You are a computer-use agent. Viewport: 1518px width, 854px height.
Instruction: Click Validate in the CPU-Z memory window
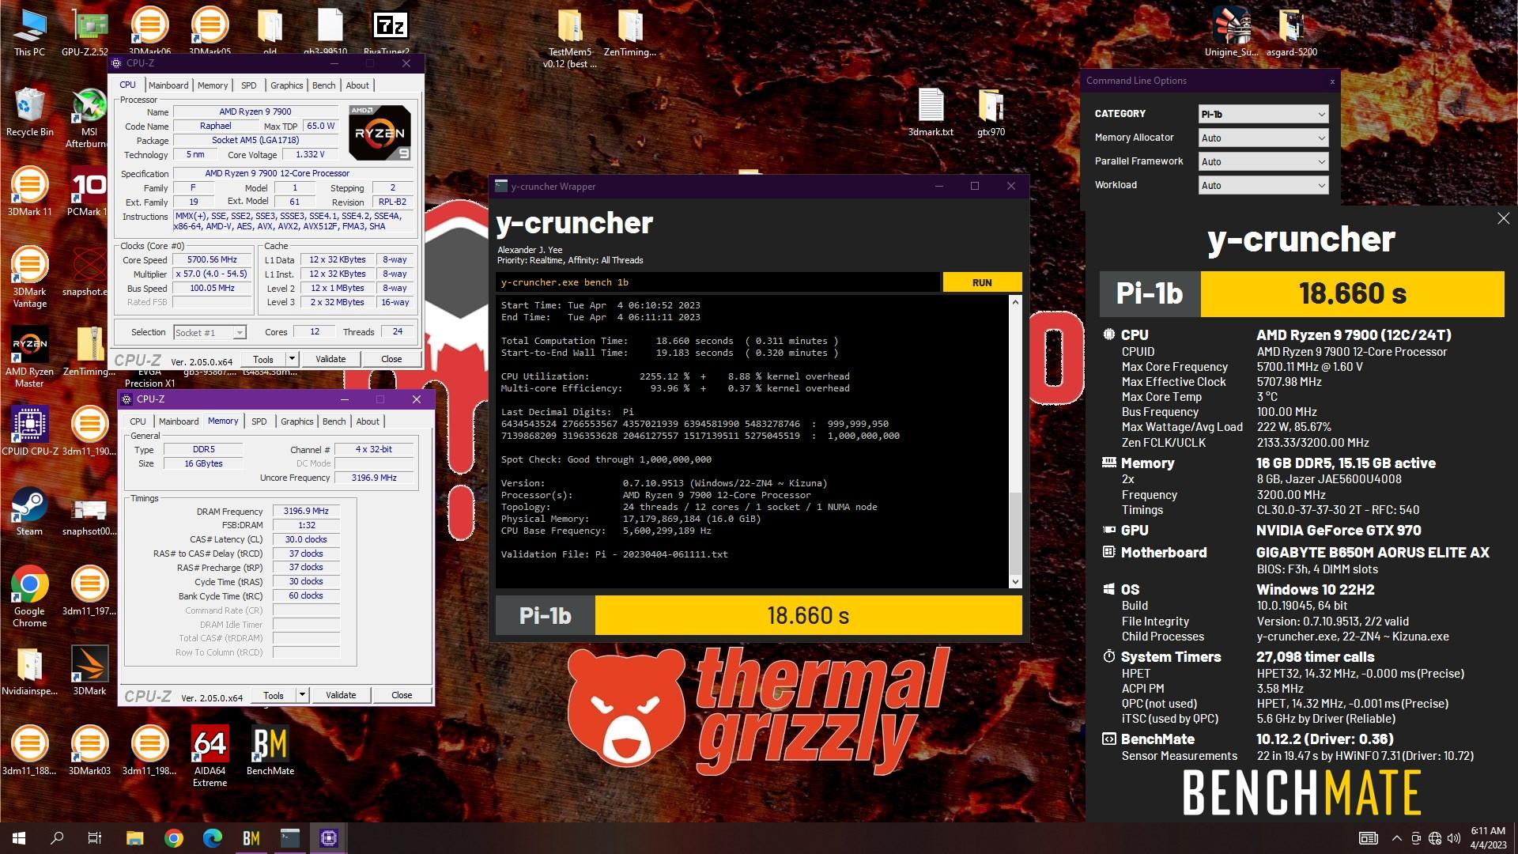tap(341, 695)
